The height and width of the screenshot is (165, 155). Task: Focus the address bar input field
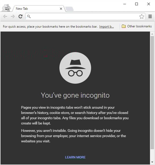click(85, 16)
